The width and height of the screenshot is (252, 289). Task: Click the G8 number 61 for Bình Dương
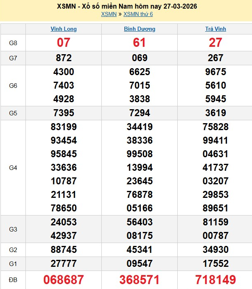[x=140, y=43]
